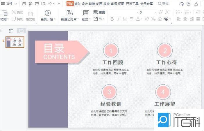
Task: Click the Print icon in quick access toolbar
Action: (37, 4)
